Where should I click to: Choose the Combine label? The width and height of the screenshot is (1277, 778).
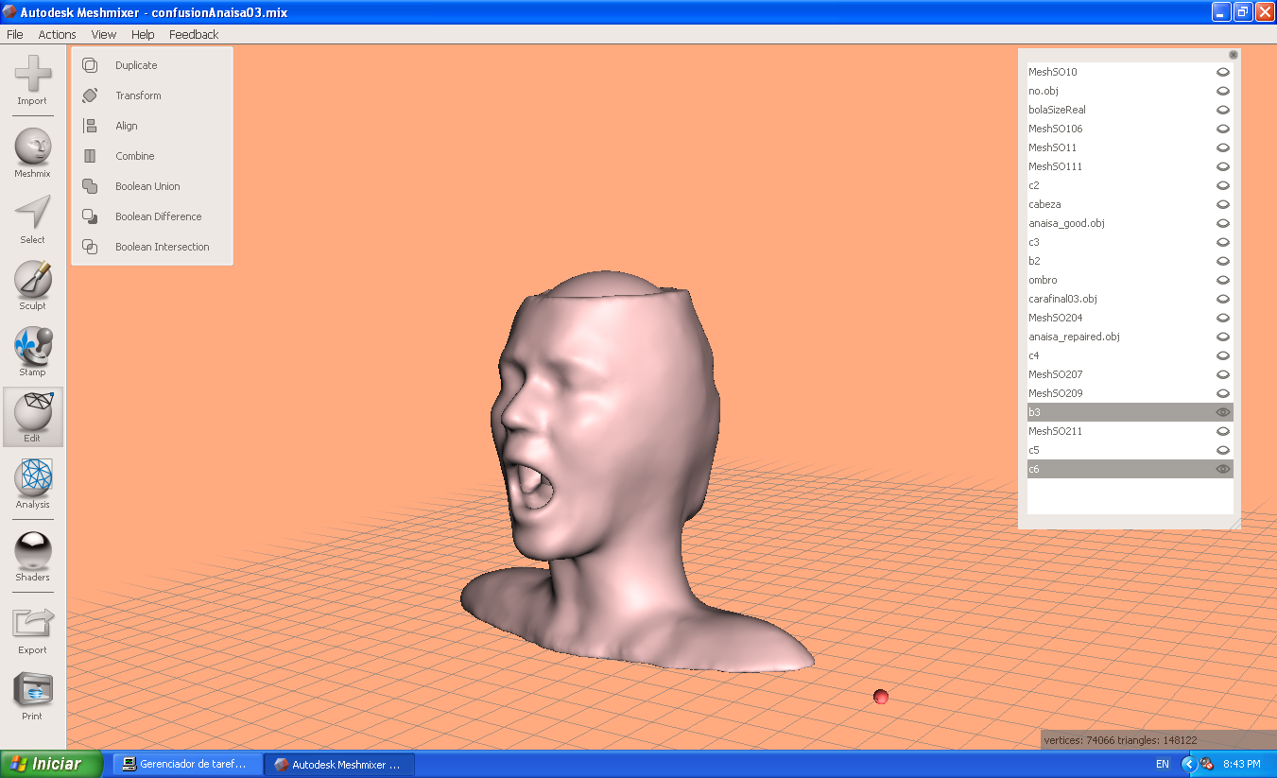[135, 156]
